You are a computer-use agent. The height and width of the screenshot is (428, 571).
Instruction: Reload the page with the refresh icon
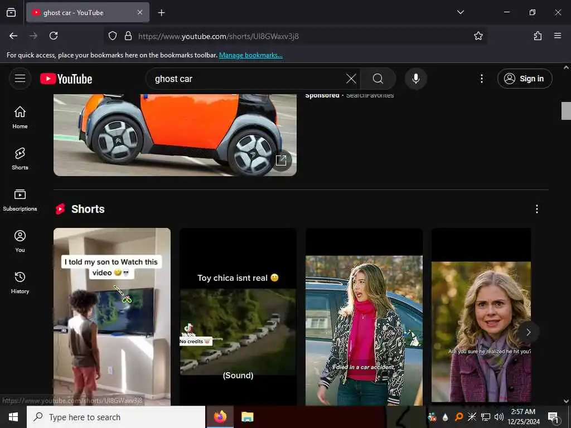pos(54,36)
